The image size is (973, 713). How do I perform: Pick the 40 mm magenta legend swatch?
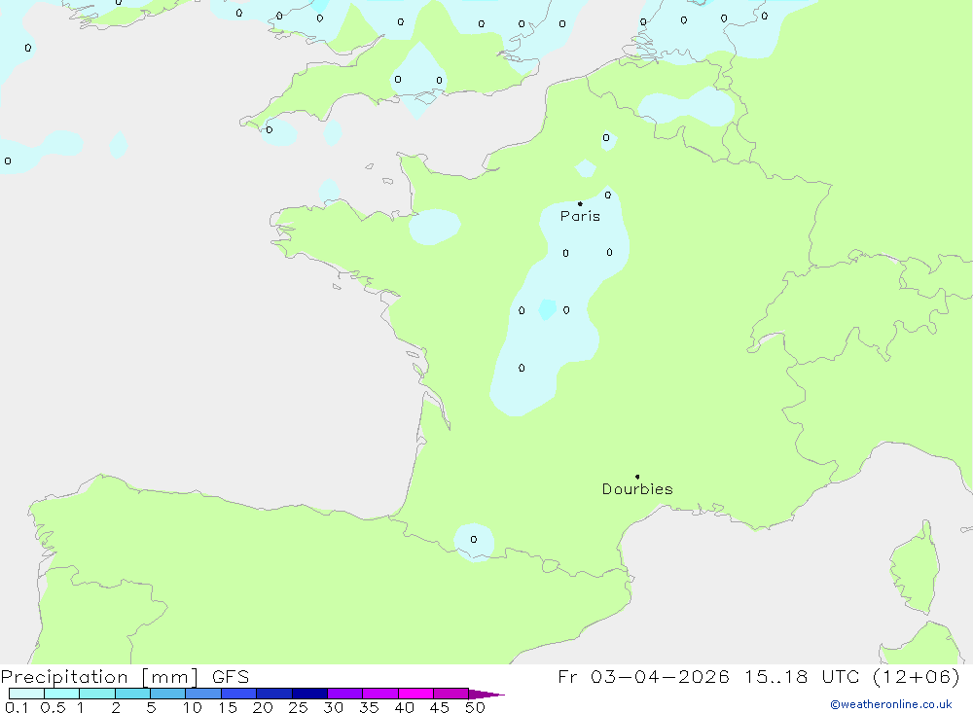[415, 694]
